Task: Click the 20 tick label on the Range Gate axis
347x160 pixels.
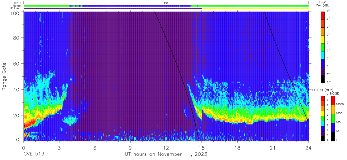Action: [16, 115]
